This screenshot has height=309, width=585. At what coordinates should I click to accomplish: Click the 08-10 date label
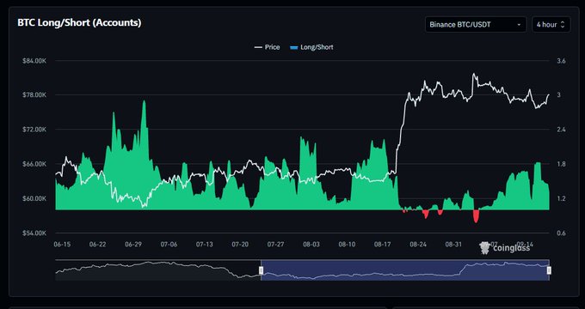click(x=347, y=245)
